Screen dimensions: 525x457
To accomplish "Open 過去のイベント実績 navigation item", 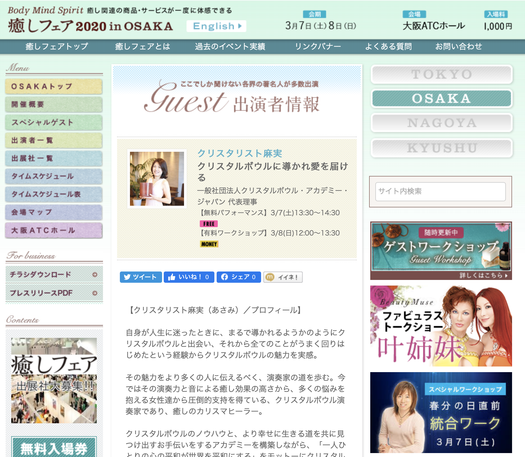I will [230, 46].
